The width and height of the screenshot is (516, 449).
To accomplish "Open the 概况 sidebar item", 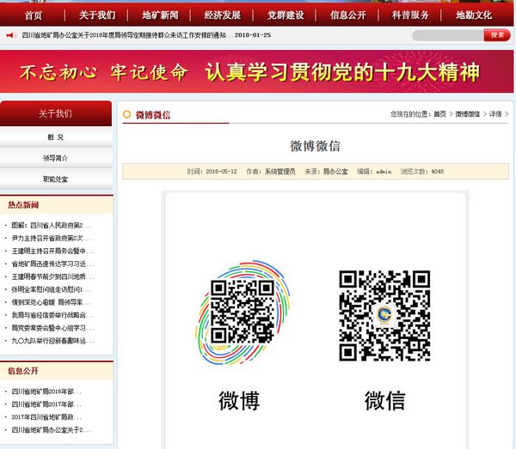I will pos(55,137).
